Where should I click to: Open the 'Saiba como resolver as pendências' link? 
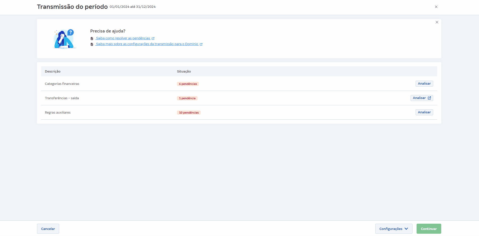point(123,38)
